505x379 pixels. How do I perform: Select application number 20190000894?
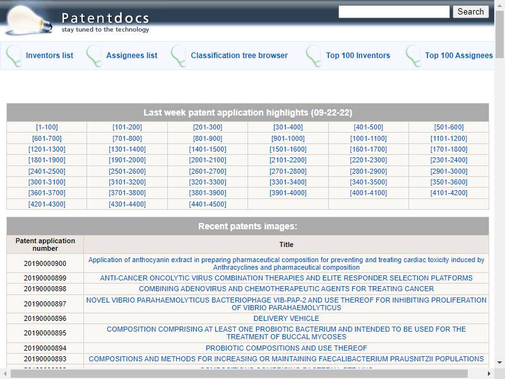pyautogui.click(x=45, y=348)
